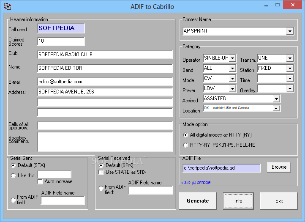305x222 pixels.
Task: Choose 'RTTY-RY, PSK31-PS, HELL-HE' mode option
Action: point(185,145)
